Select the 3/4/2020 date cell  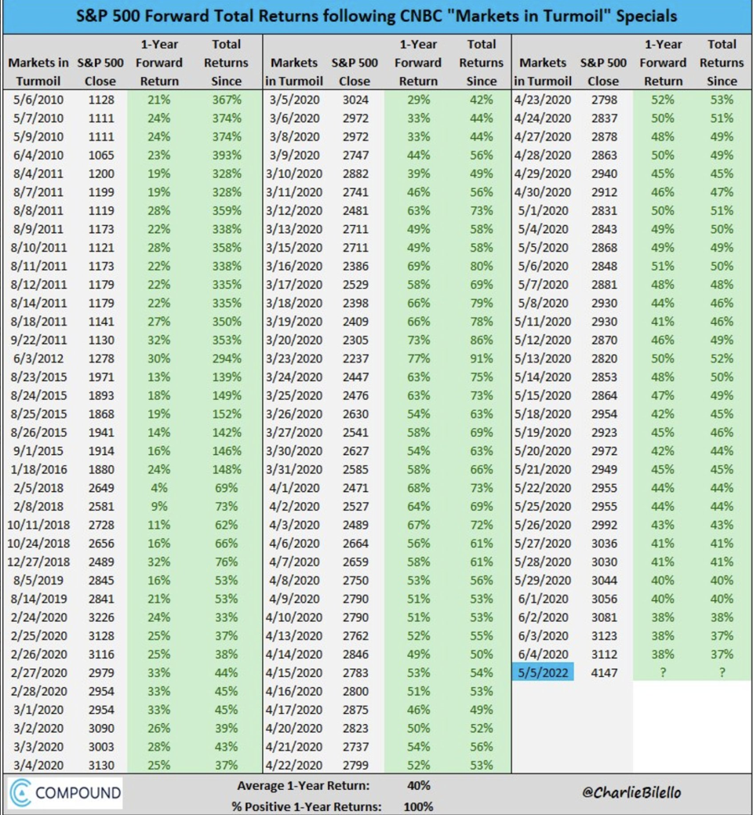[x=38, y=765]
